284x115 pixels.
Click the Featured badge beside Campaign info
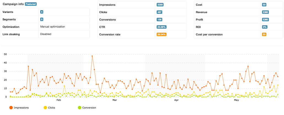[31, 4]
